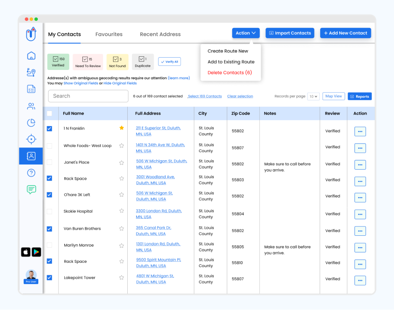Screen dimensions: 394x310
Task: Open the checklist document icon in sidebar
Action: point(31,89)
